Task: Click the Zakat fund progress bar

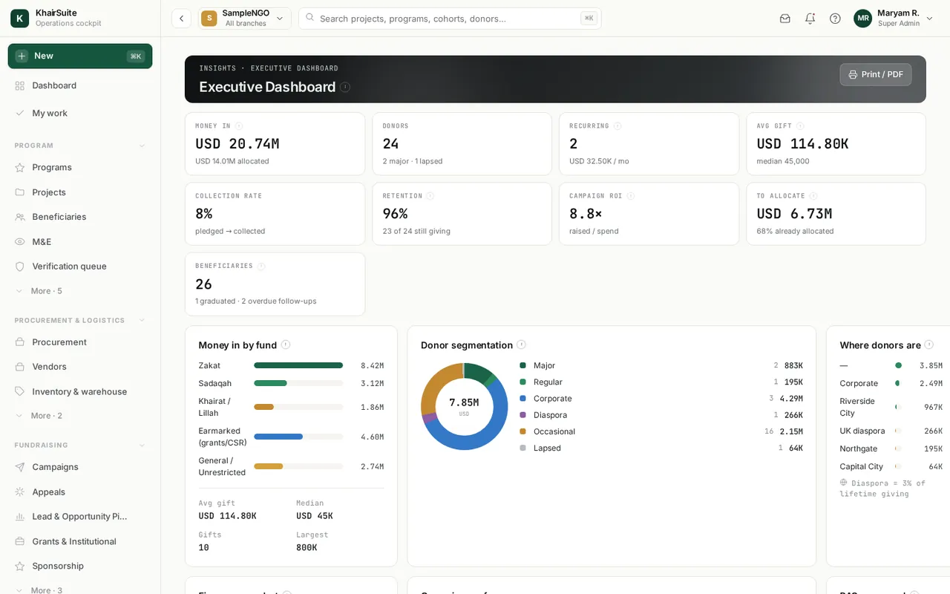Action: pos(298,365)
